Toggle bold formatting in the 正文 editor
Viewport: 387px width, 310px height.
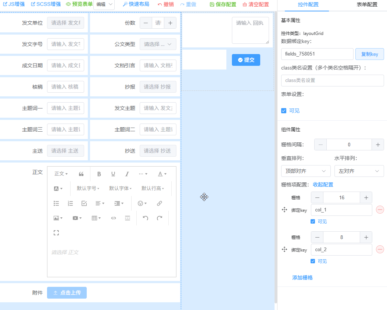pos(99,174)
